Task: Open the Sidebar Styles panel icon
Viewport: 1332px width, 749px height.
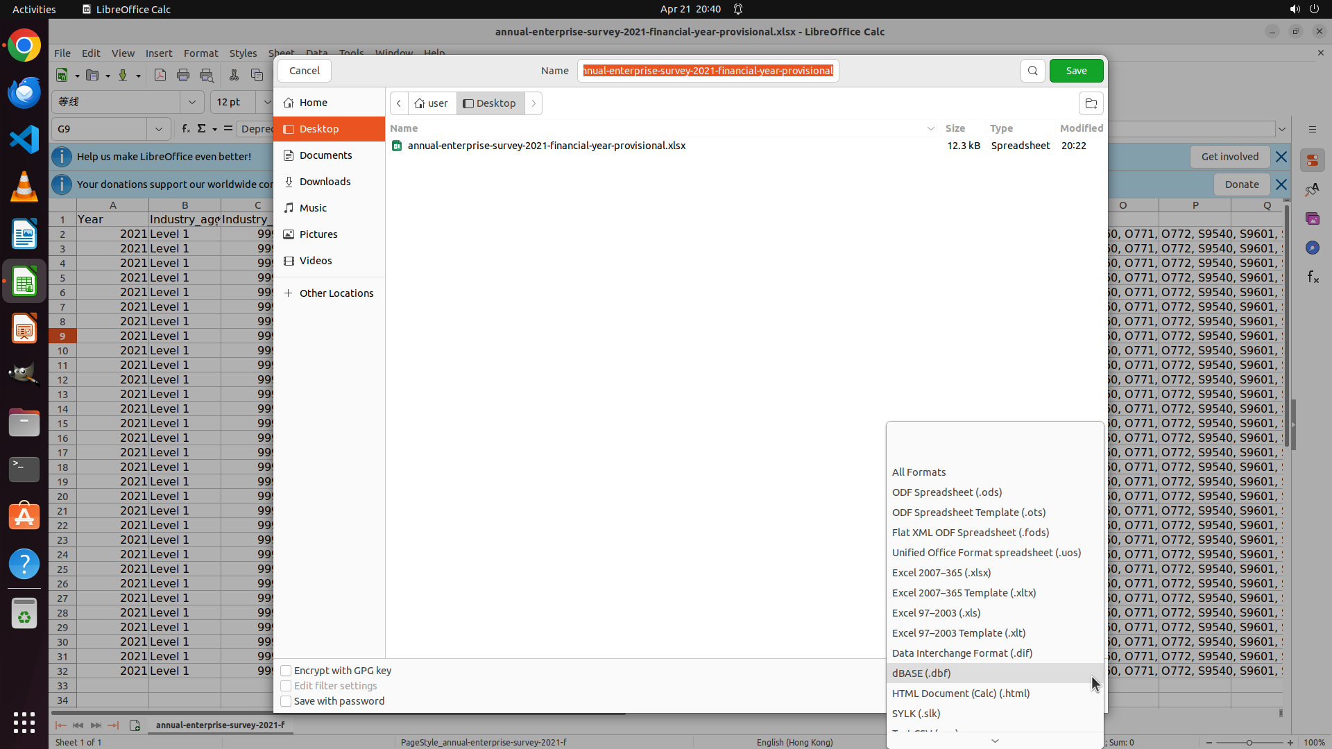Action: pyautogui.click(x=1312, y=189)
